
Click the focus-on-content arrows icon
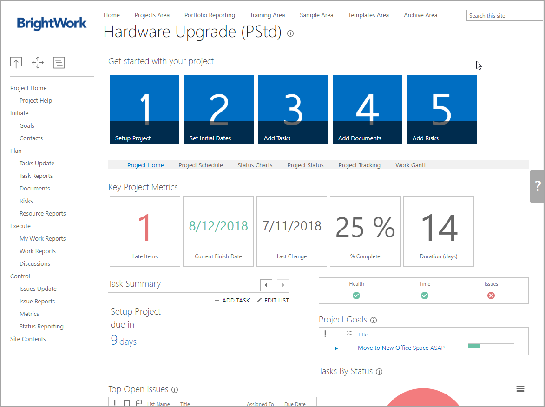38,63
